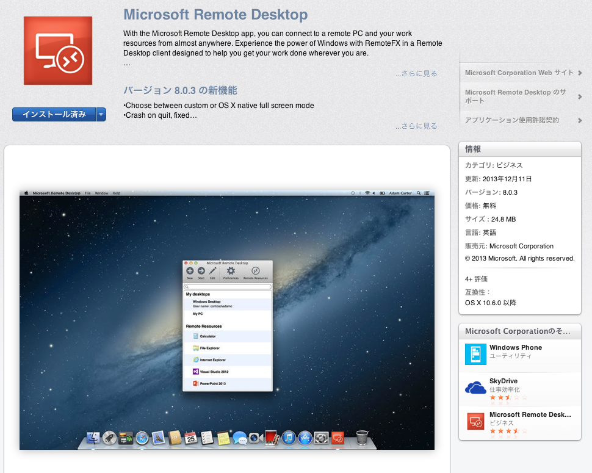Screen dimensions: 592x473
Task: Click the OS X 10.6.0 以降 compatibility text
Action: 491,303
